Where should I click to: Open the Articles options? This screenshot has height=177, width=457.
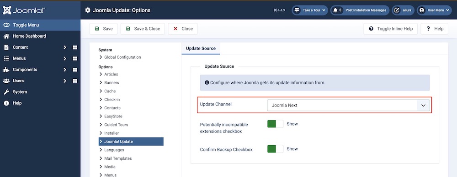coord(111,74)
